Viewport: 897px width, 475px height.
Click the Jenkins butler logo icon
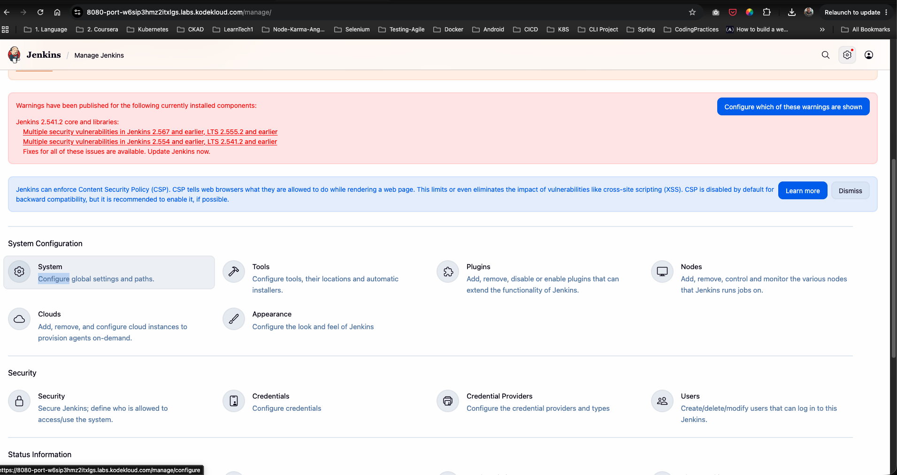click(15, 55)
